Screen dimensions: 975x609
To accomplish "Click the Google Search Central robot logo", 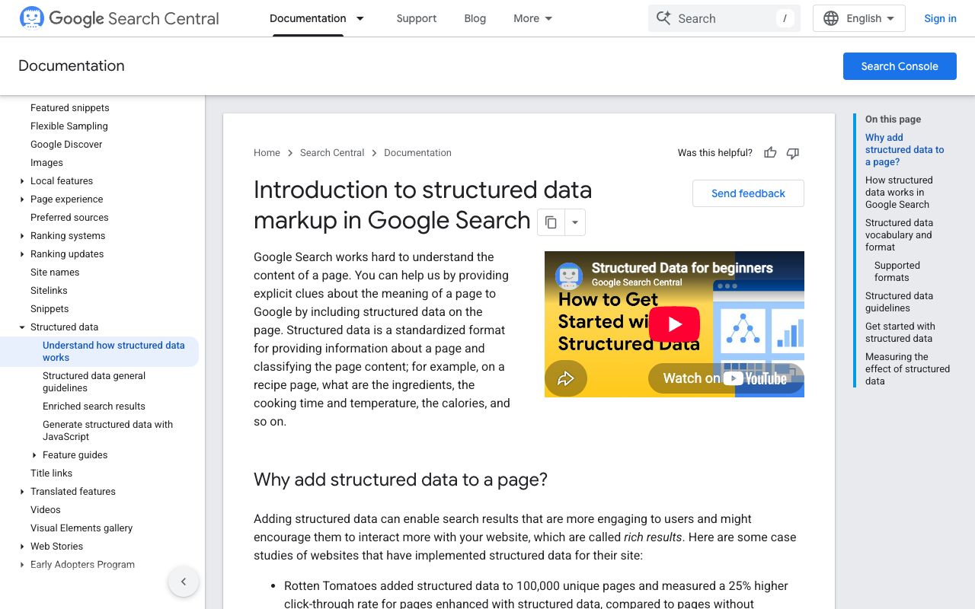I will [31, 18].
